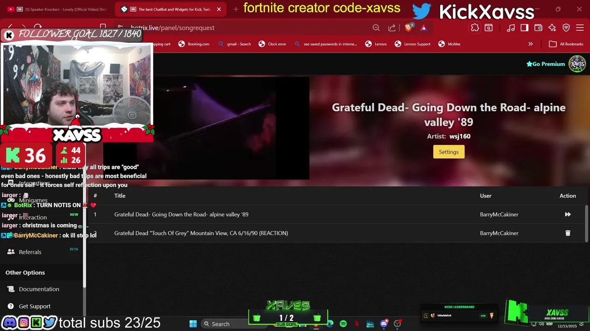The image size is (590, 331).
Task: Open Get Support in the sidebar
Action: [x=35, y=306]
